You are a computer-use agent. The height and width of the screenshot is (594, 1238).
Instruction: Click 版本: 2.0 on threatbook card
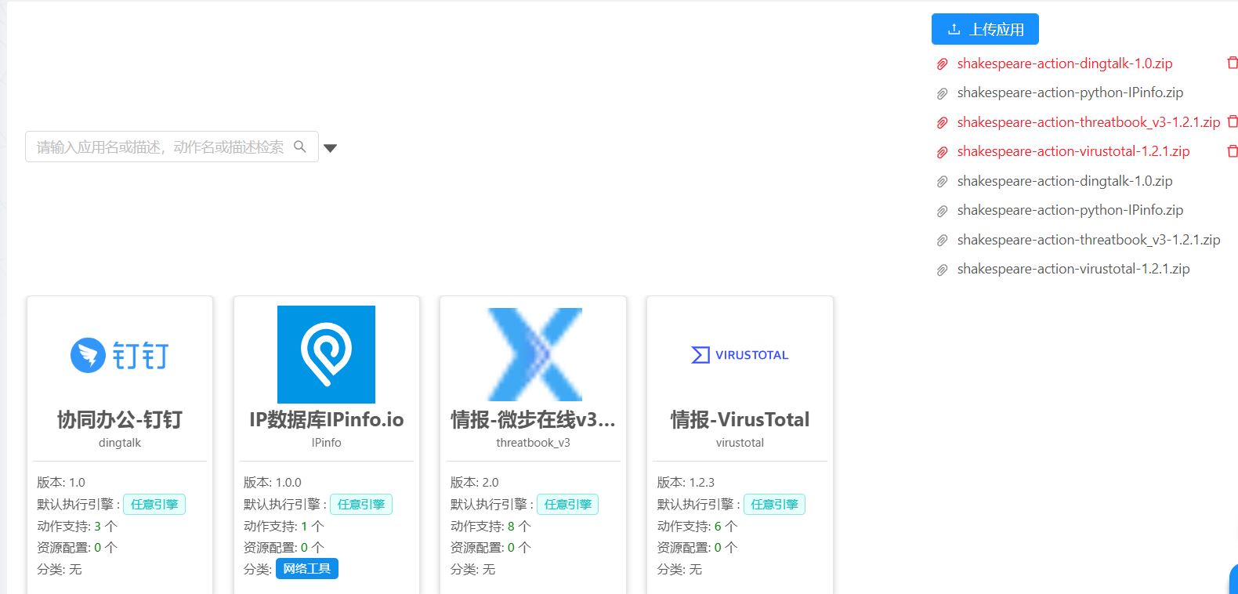[474, 483]
